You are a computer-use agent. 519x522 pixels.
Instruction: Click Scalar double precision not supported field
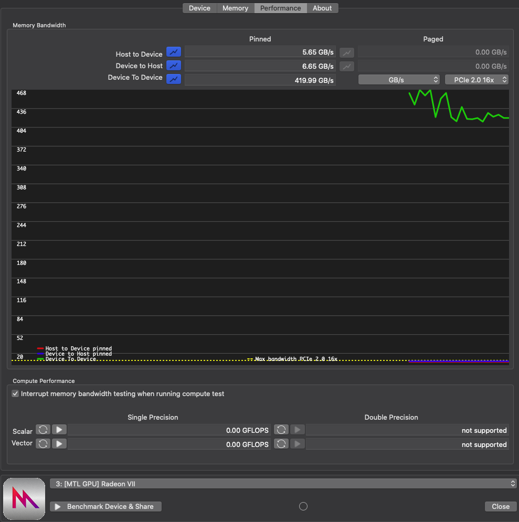point(407,430)
